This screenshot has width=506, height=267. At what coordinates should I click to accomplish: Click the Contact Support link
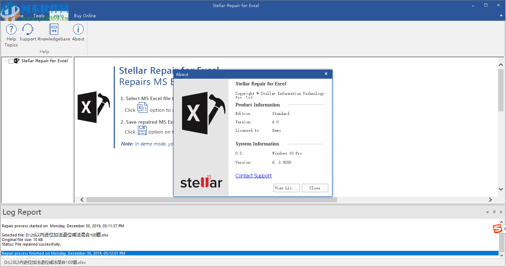pyautogui.click(x=254, y=176)
